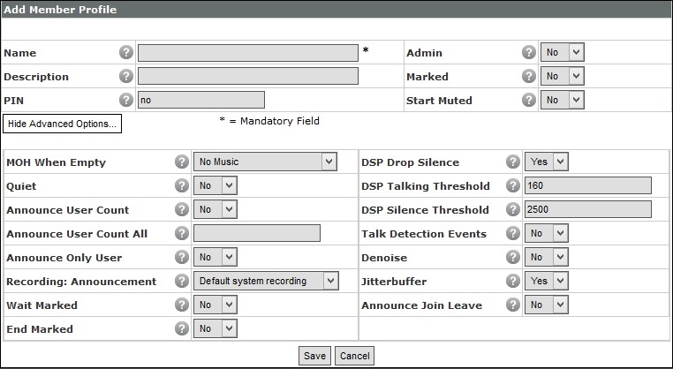Show help for Announce User Count
The width and height of the screenshot is (673, 369).
click(x=182, y=209)
